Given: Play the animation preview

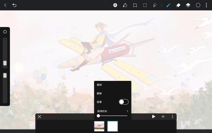Looking at the screenshot, I should point(153,117).
